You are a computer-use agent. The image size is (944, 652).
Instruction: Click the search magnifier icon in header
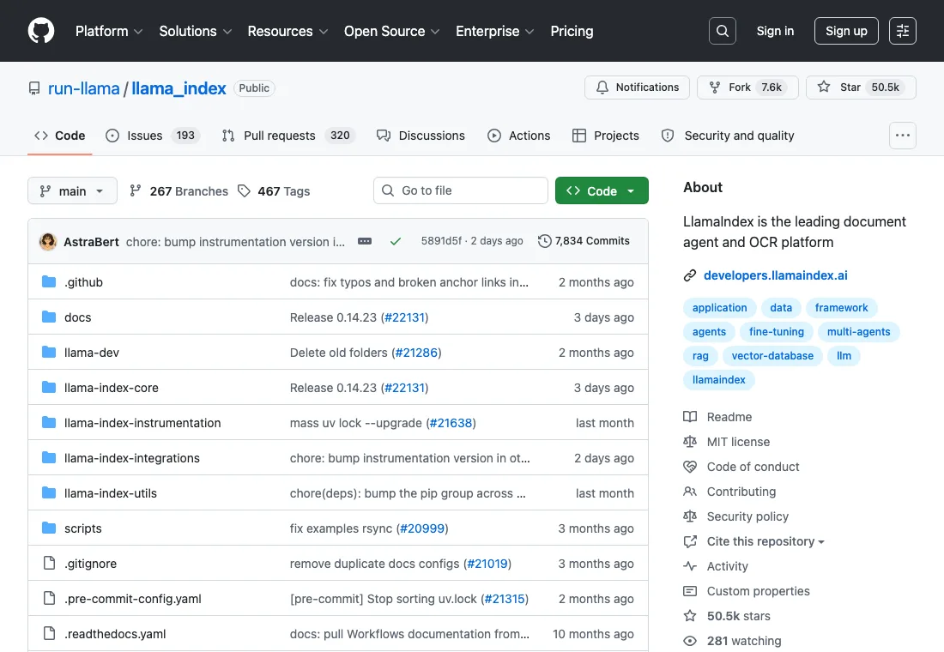tap(723, 31)
